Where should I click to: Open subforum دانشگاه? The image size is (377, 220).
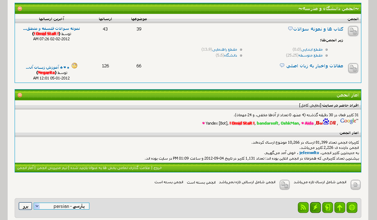coord(231,56)
